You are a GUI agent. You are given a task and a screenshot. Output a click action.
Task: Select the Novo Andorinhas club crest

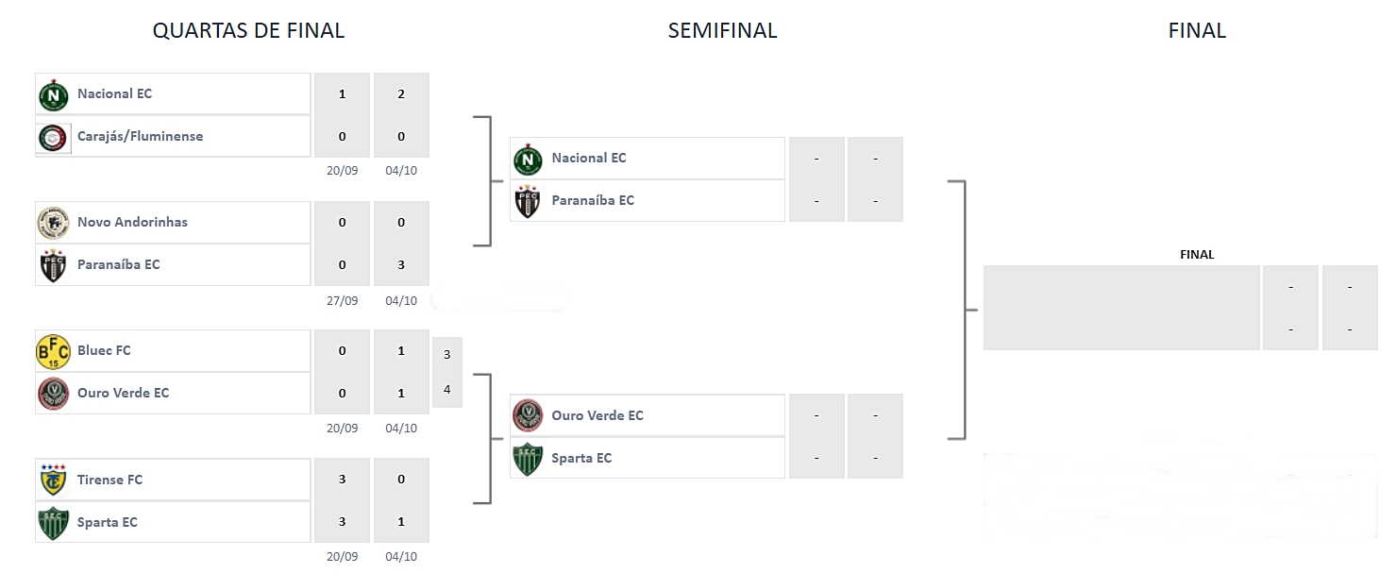tap(53, 223)
